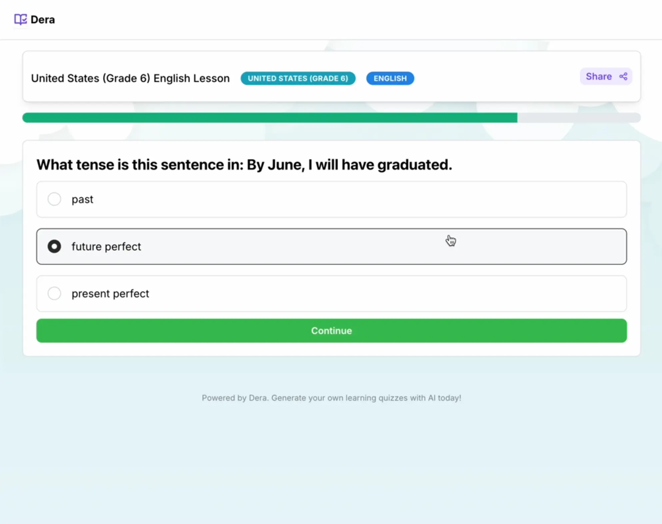
Task: Click the Dera book logo icon
Action: pyautogui.click(x=20, y=19)
